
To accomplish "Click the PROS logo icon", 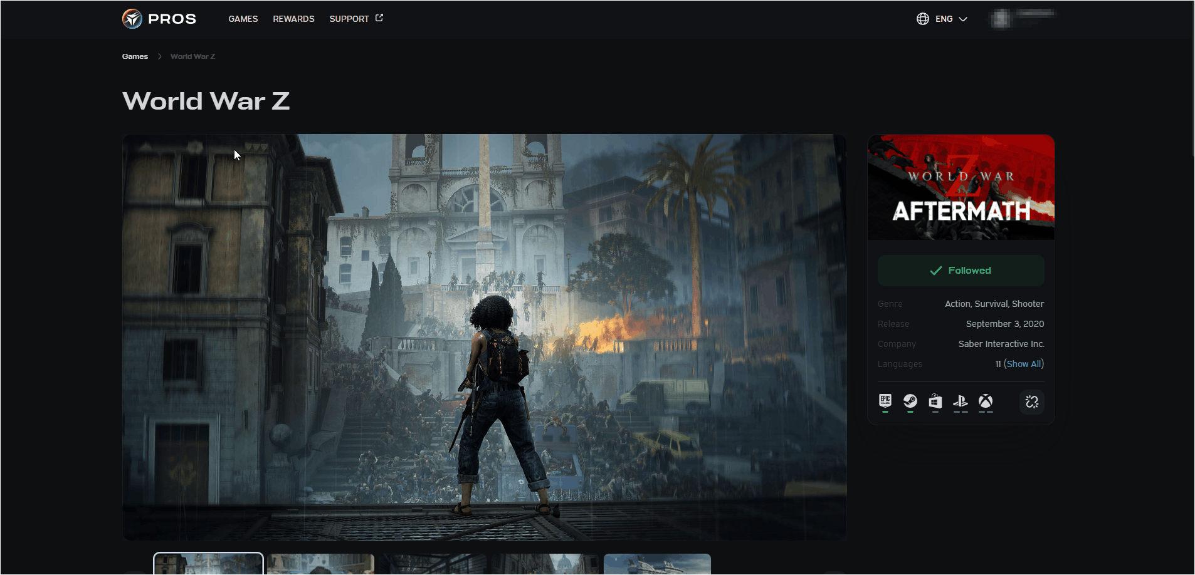I will click(132, 19).
